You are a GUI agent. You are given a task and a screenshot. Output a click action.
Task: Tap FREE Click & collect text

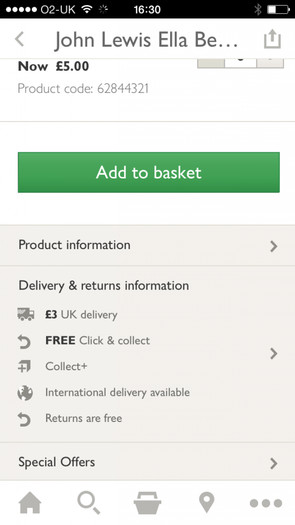98,340
